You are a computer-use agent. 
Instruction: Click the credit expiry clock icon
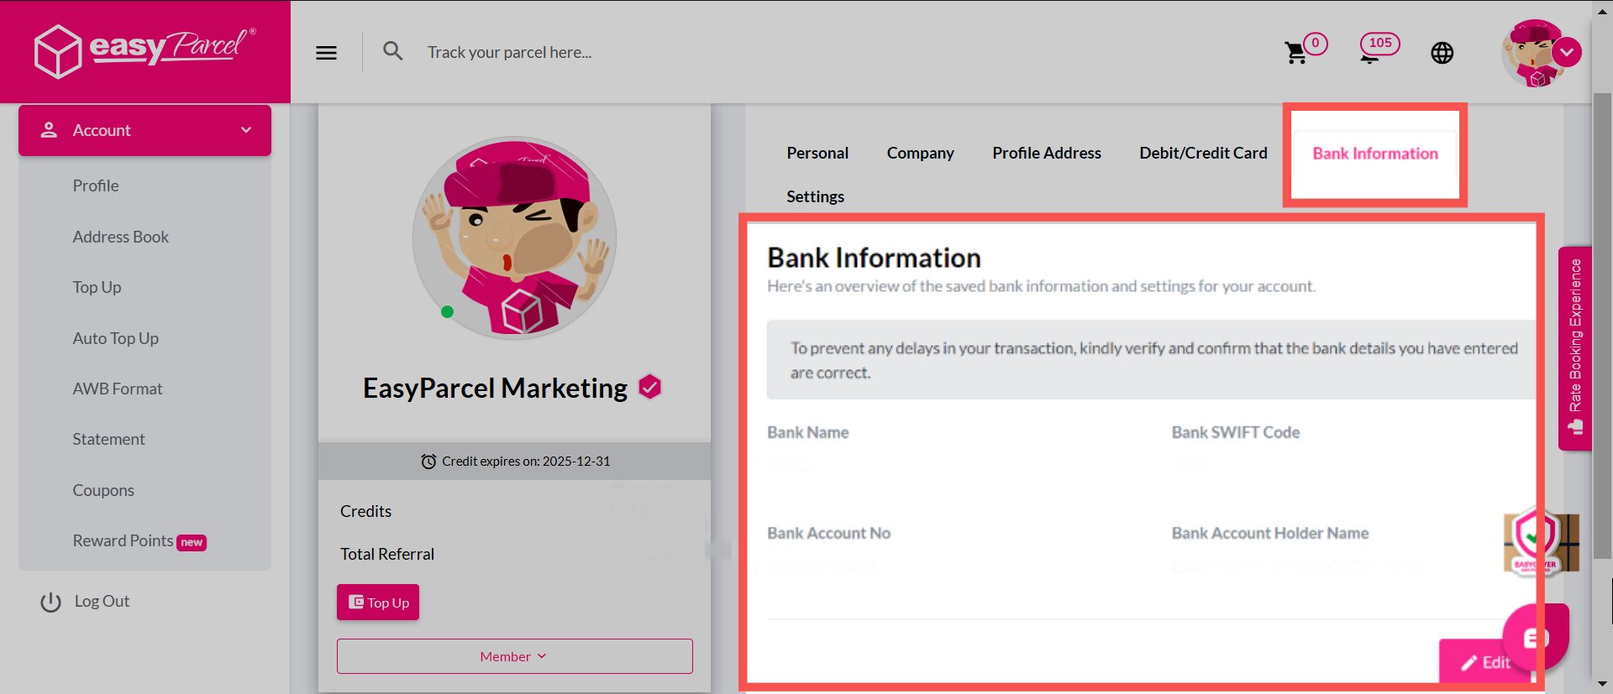click(x=428, y=462)
